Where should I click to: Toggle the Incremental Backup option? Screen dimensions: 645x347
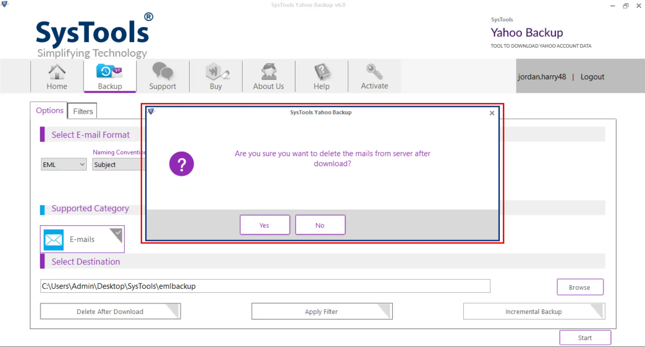pos(534,311)
